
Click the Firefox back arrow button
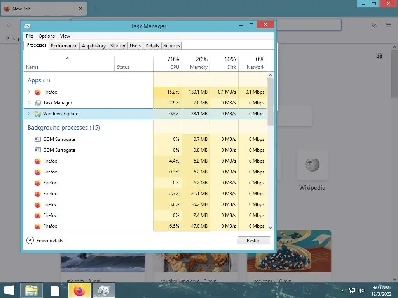pos(9,25)
